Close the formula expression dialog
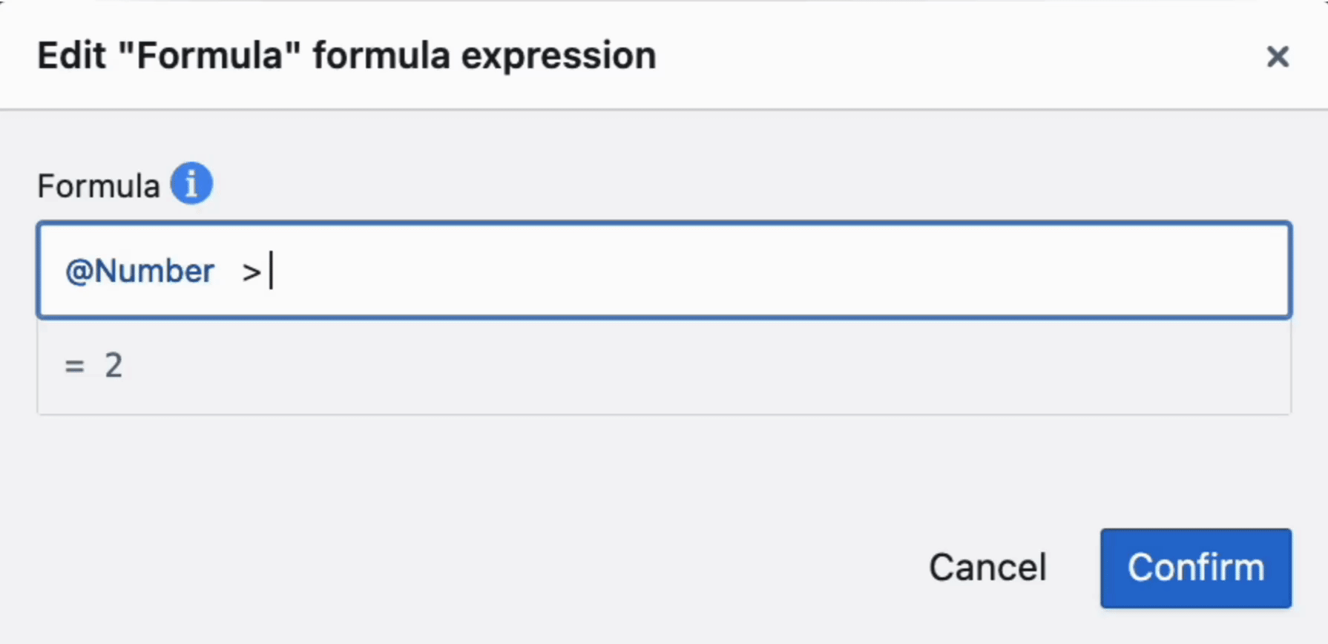Screen dimensions: 1328x644 tap(1277, 56)
